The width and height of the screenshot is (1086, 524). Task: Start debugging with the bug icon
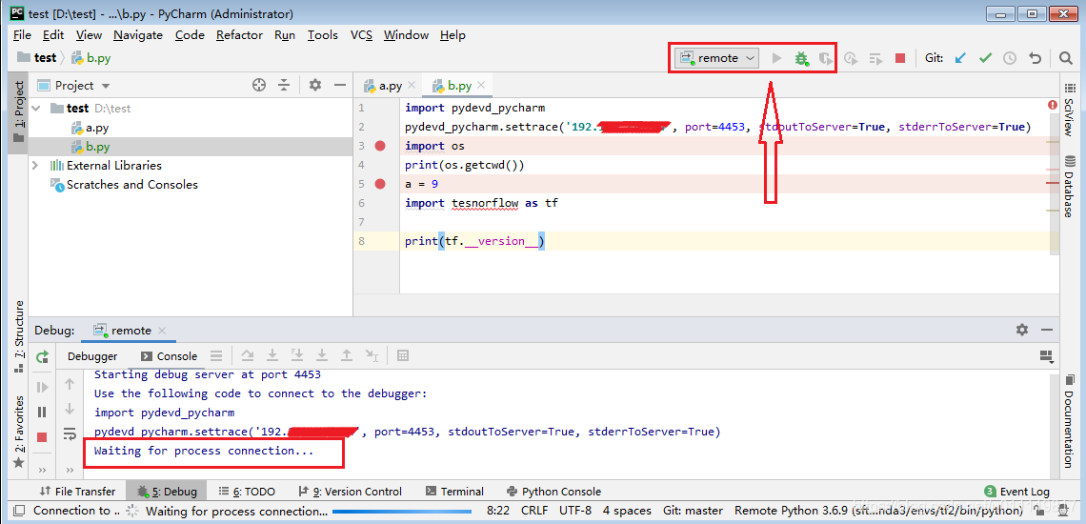click(801, 58)
